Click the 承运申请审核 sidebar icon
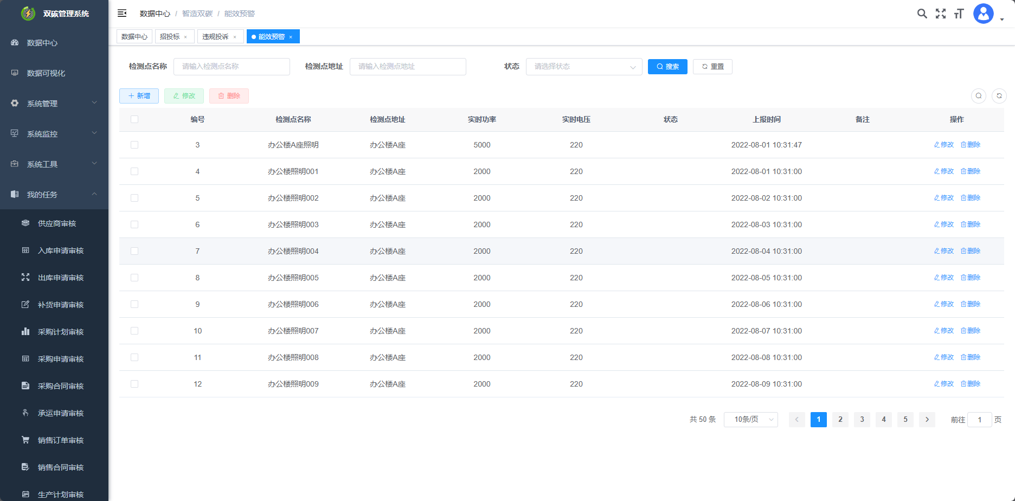This screenshot has height=501, width=1015. coord(25,413)
